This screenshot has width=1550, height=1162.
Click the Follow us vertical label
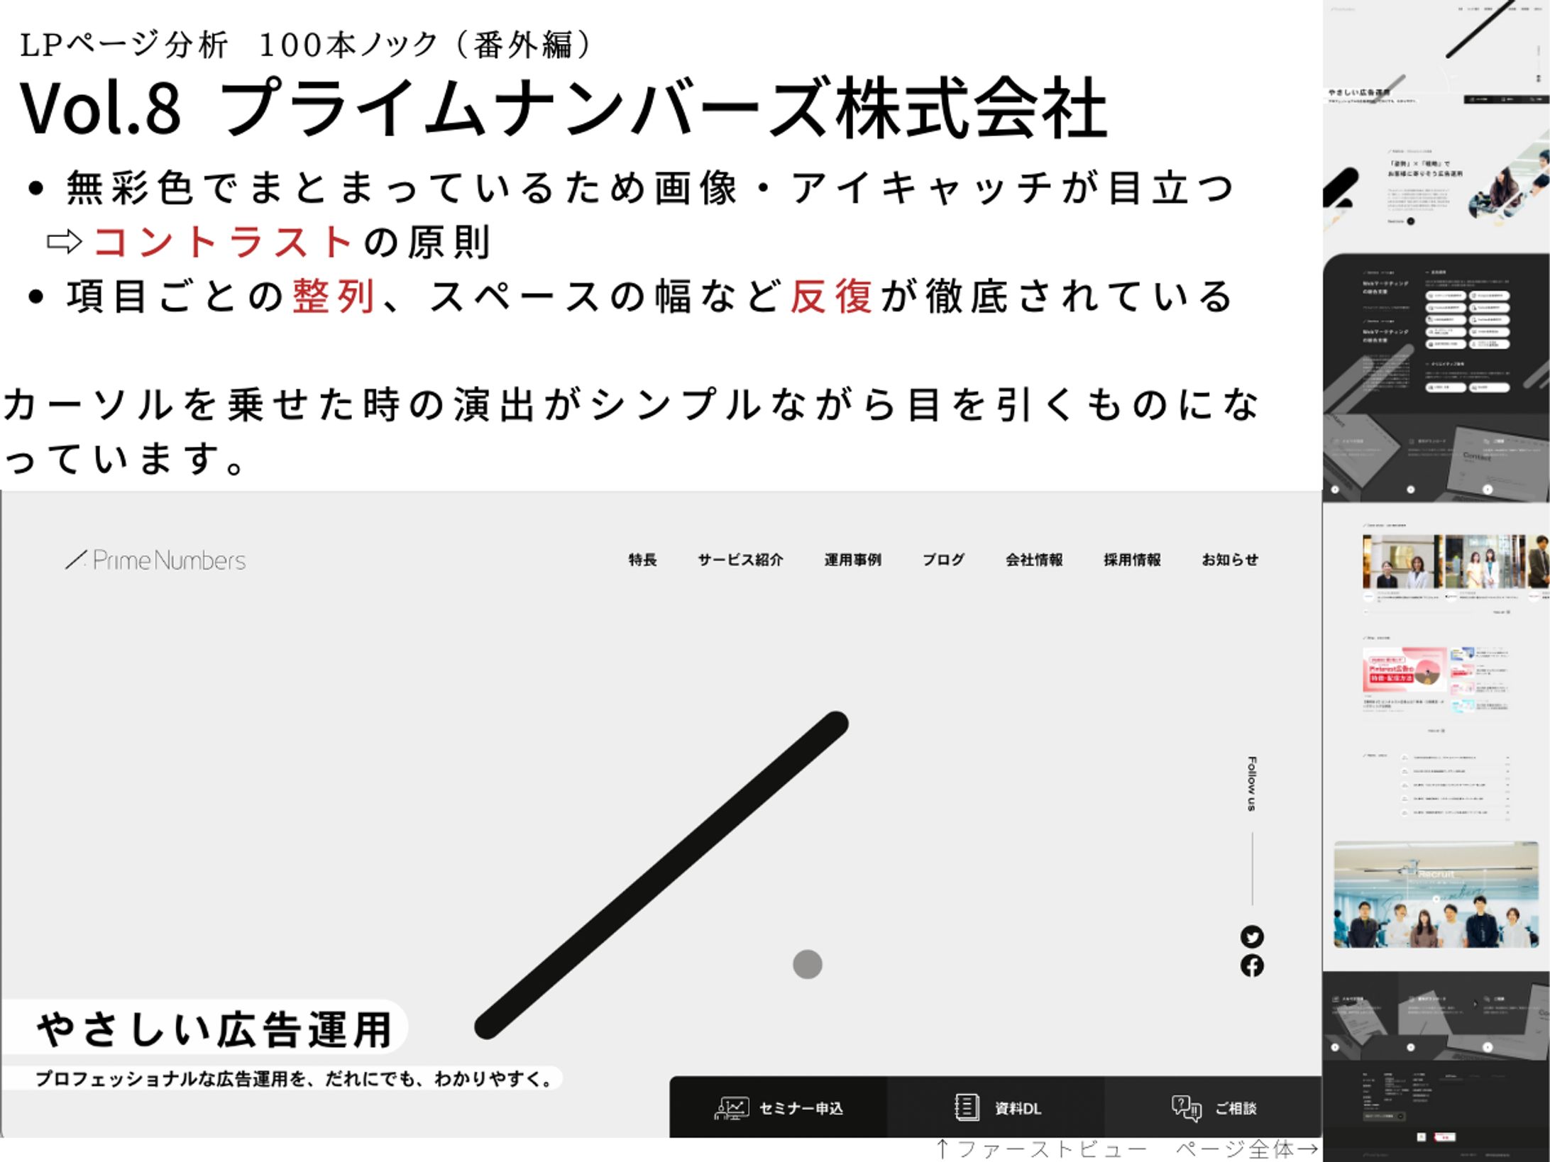tap(1252, 784)
